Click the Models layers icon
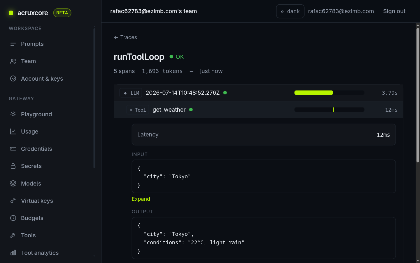The height and width of the screenshot is (263, 420). 13,184
